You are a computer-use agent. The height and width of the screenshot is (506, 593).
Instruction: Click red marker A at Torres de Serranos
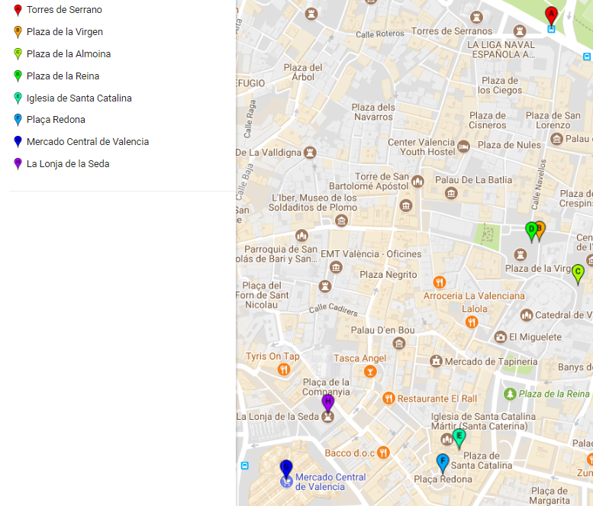pos(551,15)
